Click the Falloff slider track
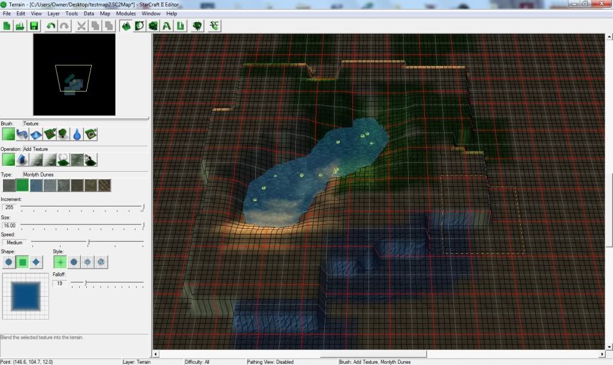This screenshot has height=365, width=613. [x=107, y=283]
